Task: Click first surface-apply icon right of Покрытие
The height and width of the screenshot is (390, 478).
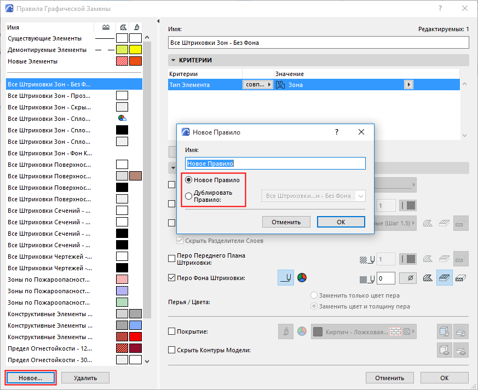Action: click(444, 331)
